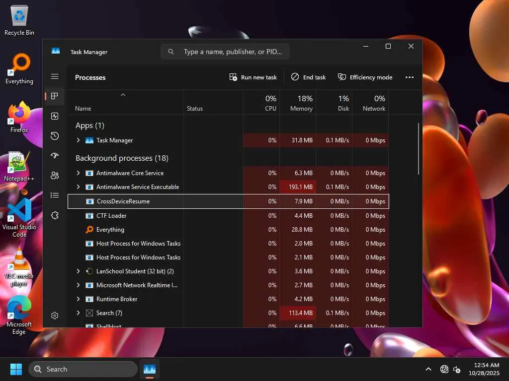Select the Notepad++ desktop shortcut
Image resolution: width=509 pixels, height=381 pixels.
click(19, 166)
